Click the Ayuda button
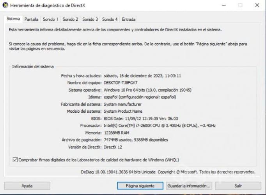The width and height of the screenshot is (266, 195). click(27, 186)
